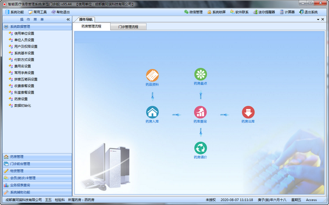Select 收费套餐设置 tree item
The image size is (329, 205).
click(24, 86)
